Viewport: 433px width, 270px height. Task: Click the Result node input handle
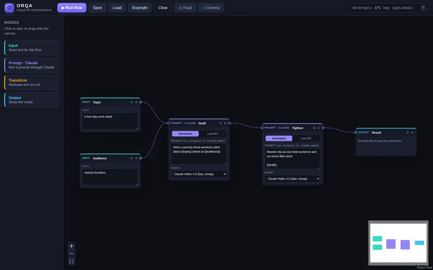coord(356,133)
